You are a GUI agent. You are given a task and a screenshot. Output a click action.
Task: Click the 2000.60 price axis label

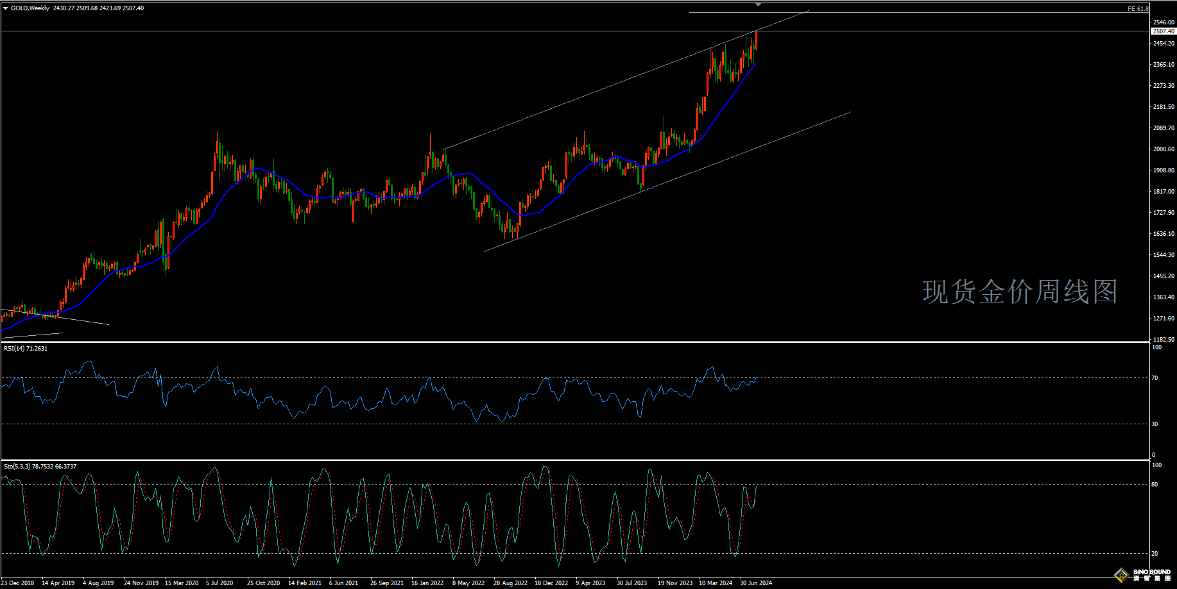pos(1164,149)
